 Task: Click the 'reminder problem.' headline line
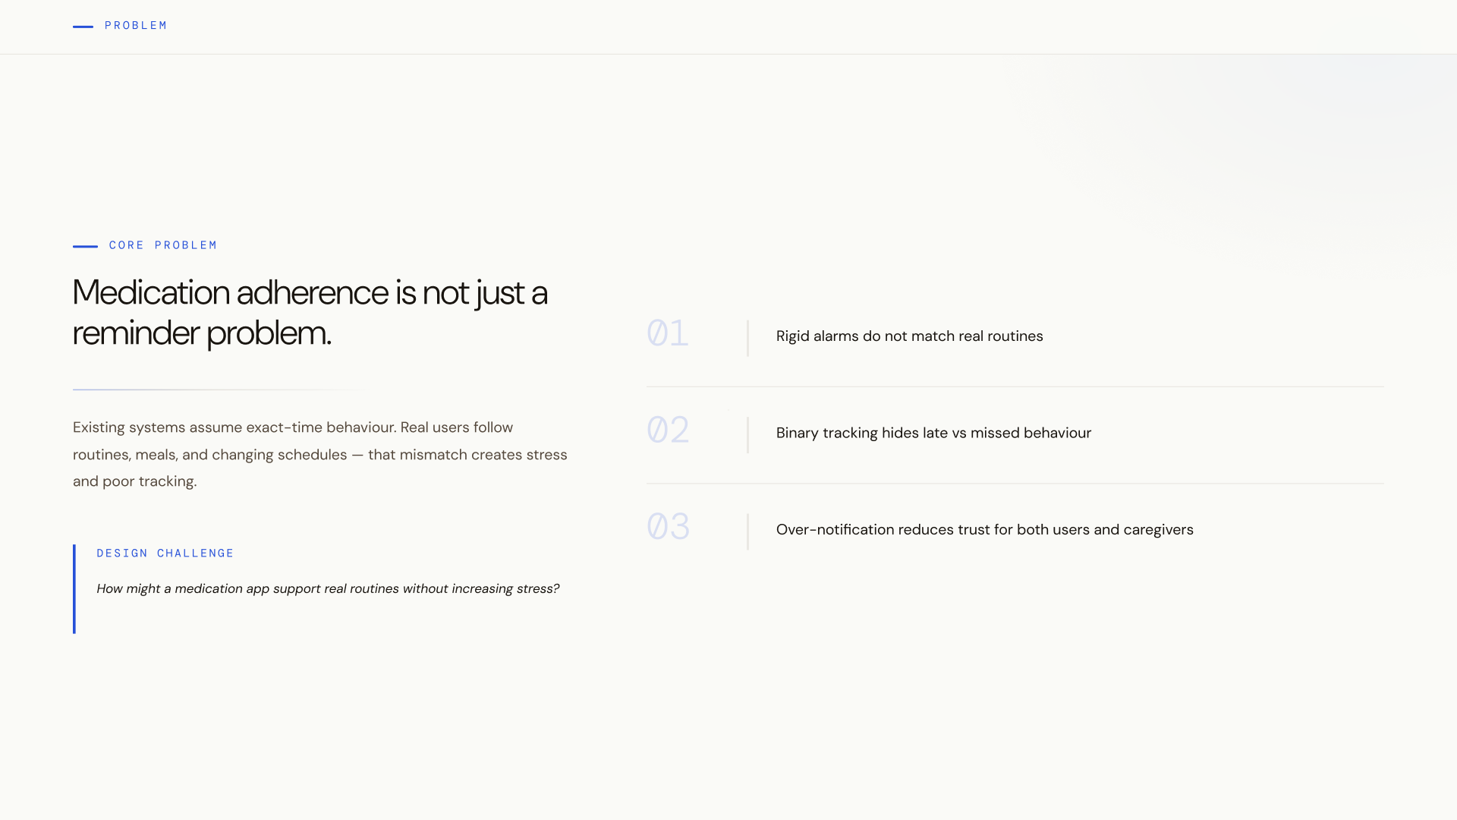coord(202,333)
